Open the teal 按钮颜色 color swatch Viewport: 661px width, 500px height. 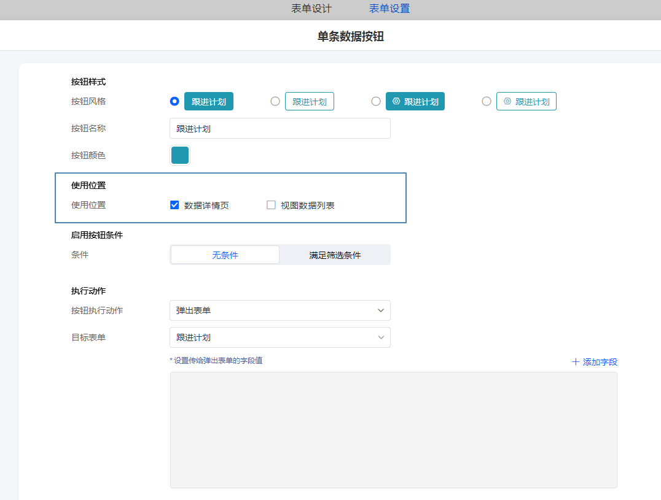click(180, 155)
